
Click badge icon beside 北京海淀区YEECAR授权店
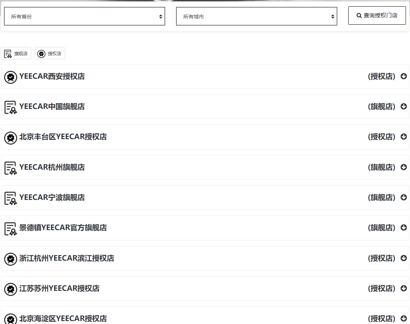pyautogui.click(x=11, y=319)
